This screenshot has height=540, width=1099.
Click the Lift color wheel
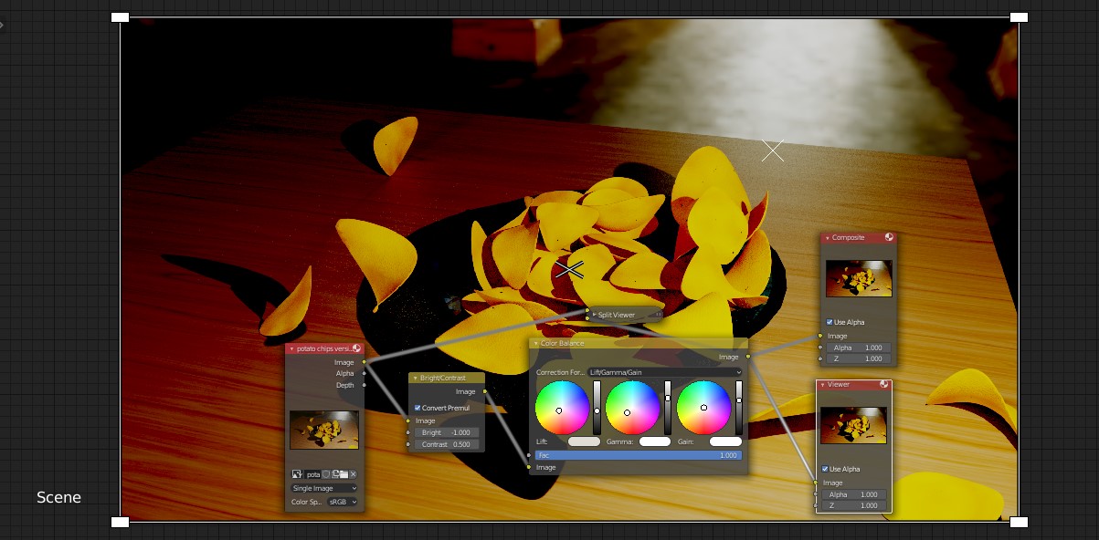[562, 407]
